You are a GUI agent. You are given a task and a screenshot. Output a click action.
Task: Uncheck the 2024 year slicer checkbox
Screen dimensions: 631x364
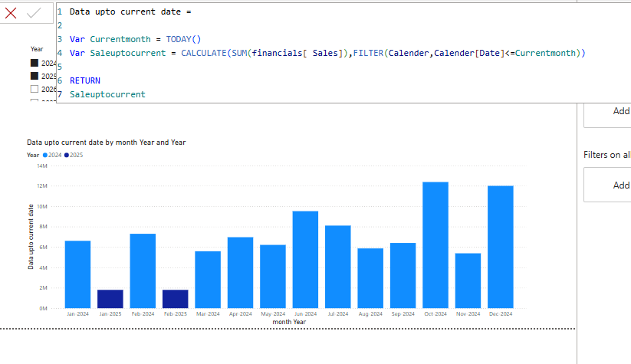tap(35, 63)
